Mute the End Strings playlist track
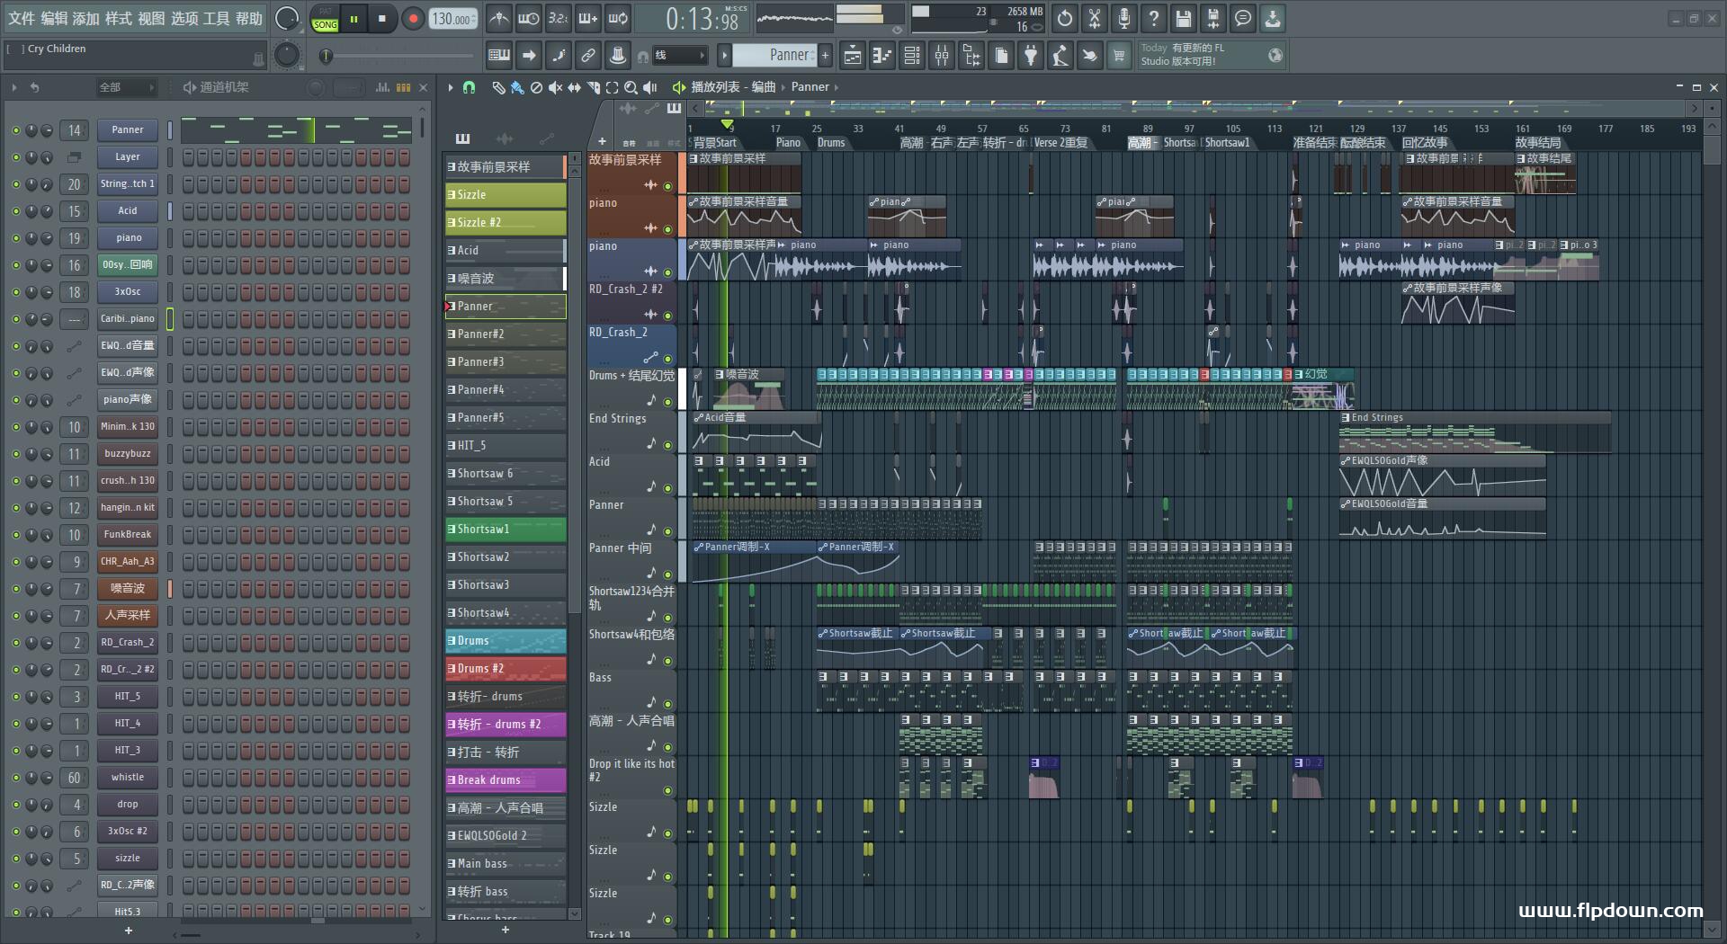This screenshot has width=1727, height=944. pos(667,445)
